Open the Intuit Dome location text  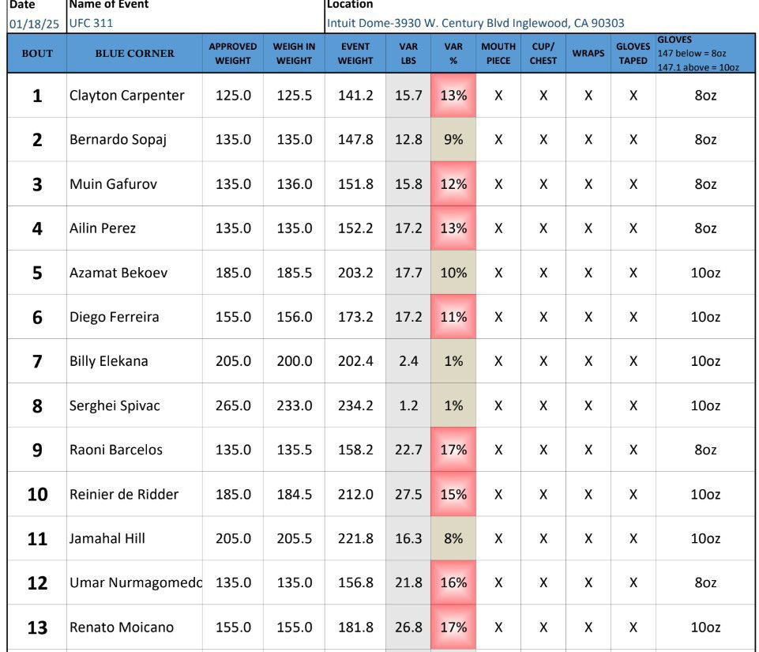475,23
